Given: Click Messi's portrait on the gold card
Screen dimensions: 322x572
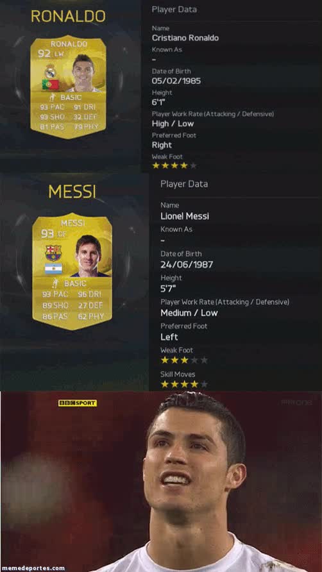Looking at the screenshot, I should coord(89,256).
